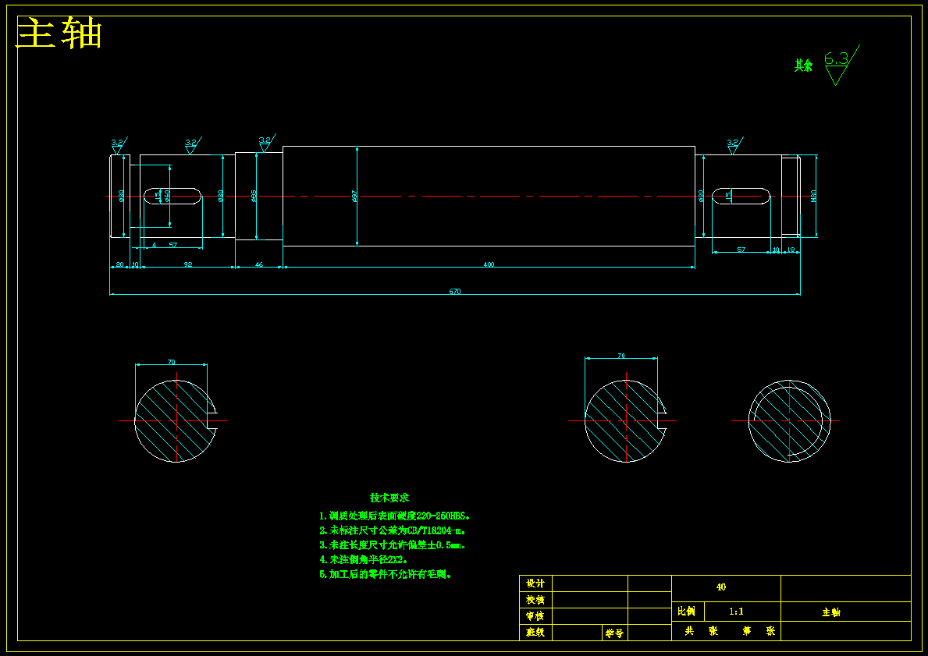Screen dimensions: 928x656
Task: Select the 1:1 scale value
Action: [x=736, y=611]
